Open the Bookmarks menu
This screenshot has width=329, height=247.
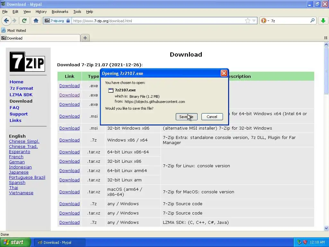coord(60,12)
